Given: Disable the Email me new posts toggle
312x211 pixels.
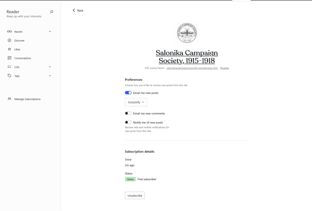Looking at the screenshot, I should (128, 93).
